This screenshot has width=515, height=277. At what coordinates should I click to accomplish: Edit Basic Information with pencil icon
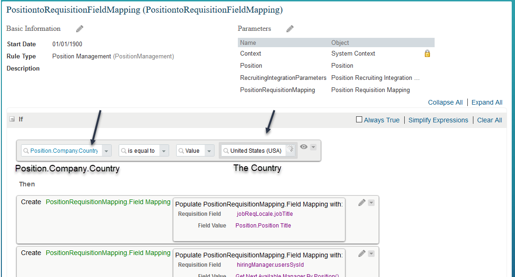(79, 29)
